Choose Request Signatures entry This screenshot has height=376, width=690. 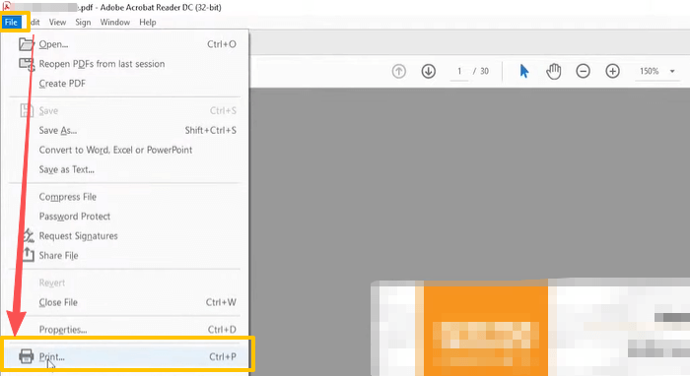pos(125,236)
